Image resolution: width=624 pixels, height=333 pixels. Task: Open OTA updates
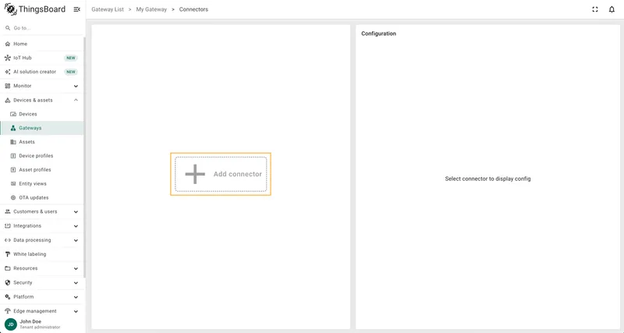[42, 197]
